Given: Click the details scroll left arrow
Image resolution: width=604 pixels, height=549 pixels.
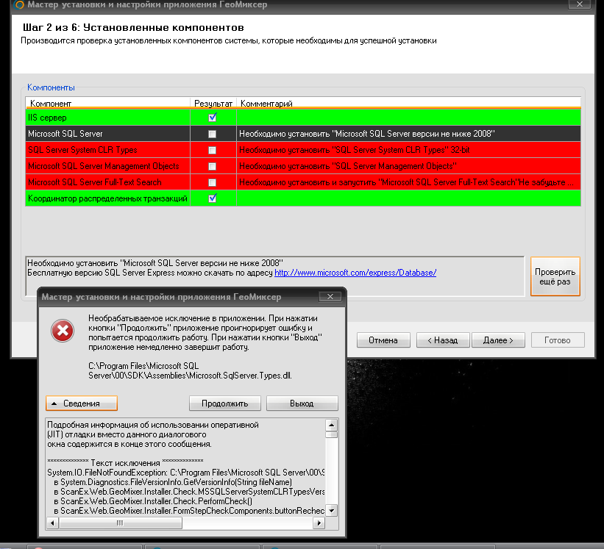Looking at the screenshot, I should [53, 523].
